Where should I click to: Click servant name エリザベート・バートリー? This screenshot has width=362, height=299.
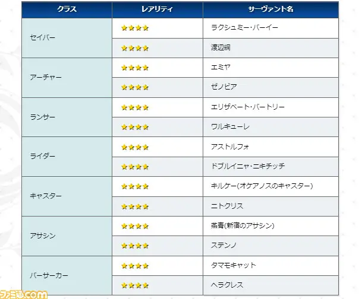tap(248, 107)
